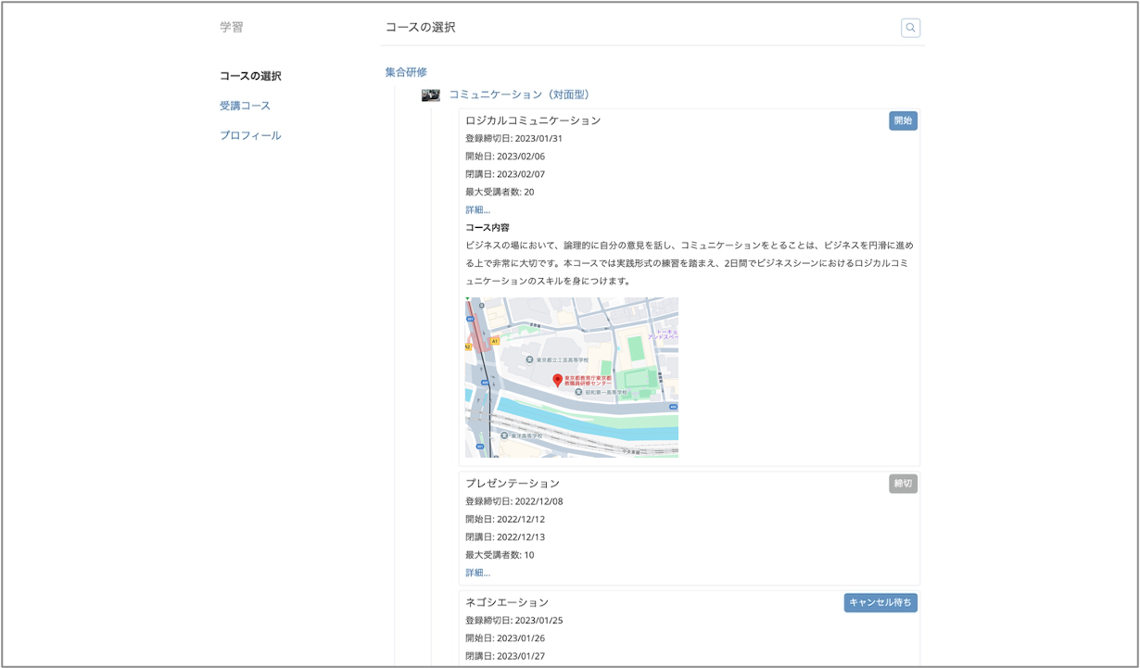Viewport: 1140px width, 668px height.
Task: Click 開始日: 2023/01/26 text
Action: 505,638
